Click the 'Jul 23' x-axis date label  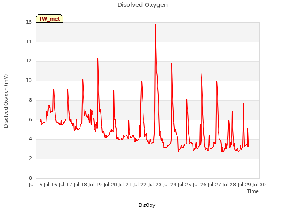coord(155,185)
